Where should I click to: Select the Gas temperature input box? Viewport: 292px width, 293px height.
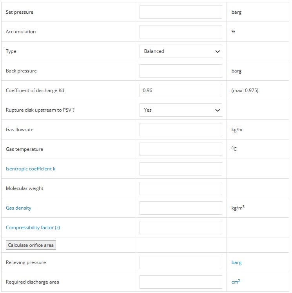pyautogui.click(x=181, y=149)
